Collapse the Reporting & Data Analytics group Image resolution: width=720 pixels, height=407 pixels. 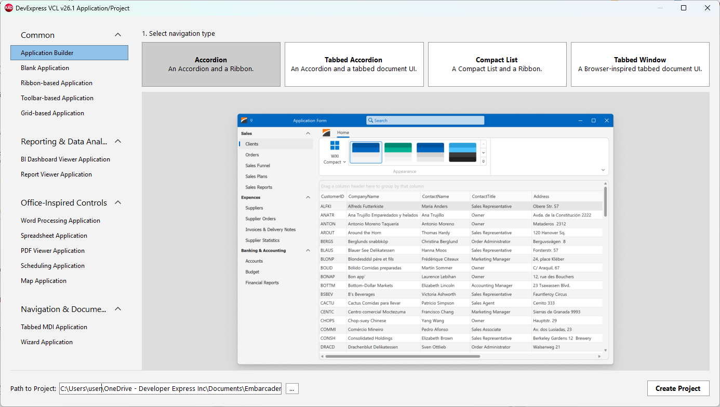coord(118,141)
